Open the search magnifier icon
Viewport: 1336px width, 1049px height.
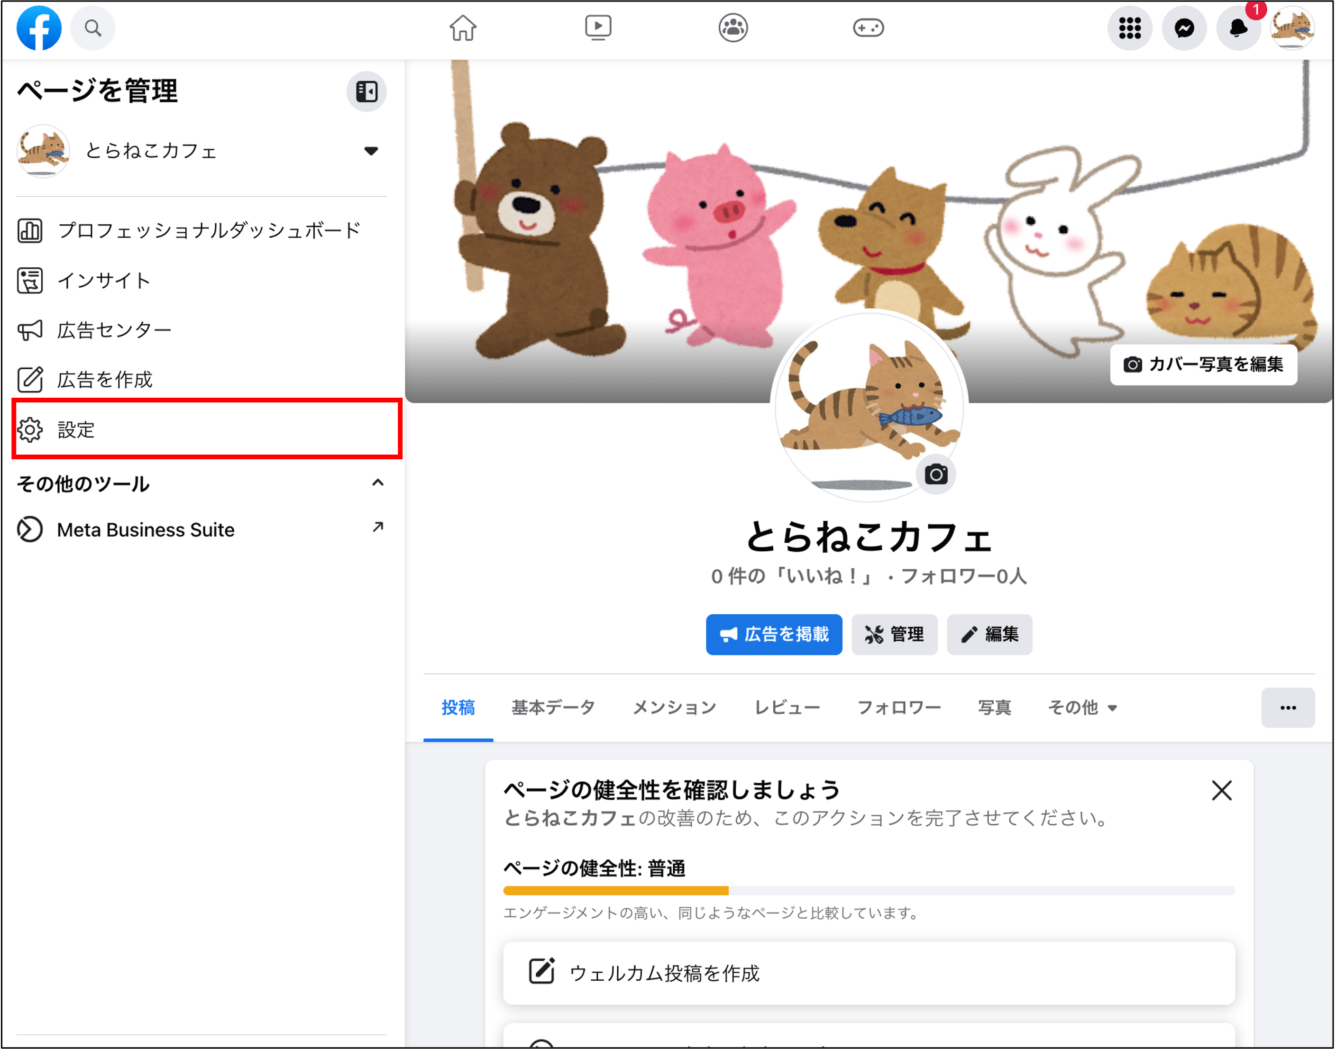click(93, 27)
